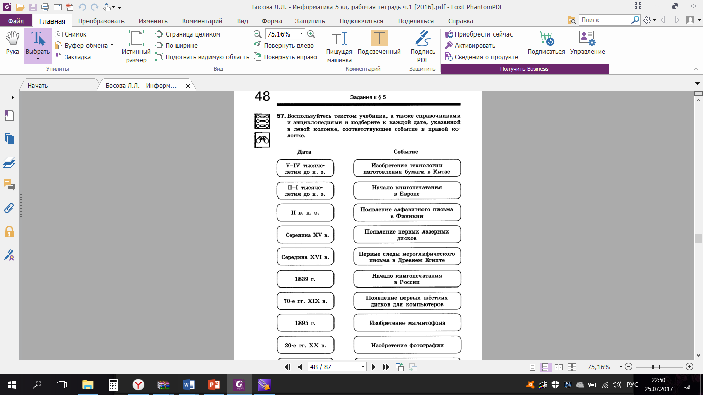Open layers panel in left sidebar
This screenshot has height=395, width=703.
tap(9, 162)
